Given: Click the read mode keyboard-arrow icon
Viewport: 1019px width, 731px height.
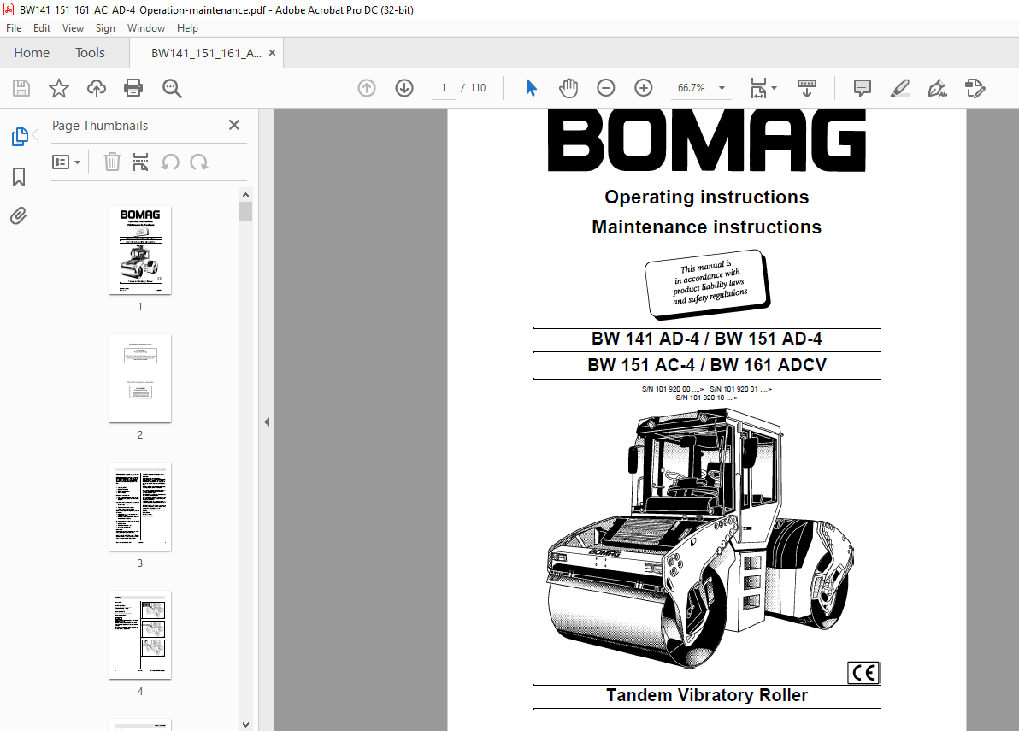Looking at the screenshot, I should [x=806, y=88].
